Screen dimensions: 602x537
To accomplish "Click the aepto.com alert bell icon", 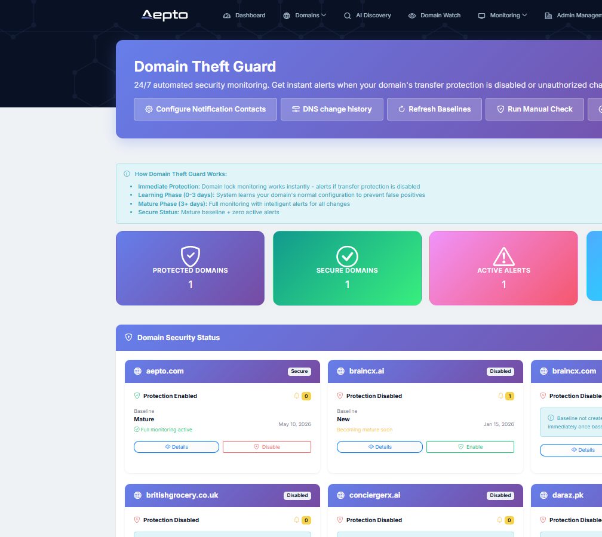I will pos(296,396).
